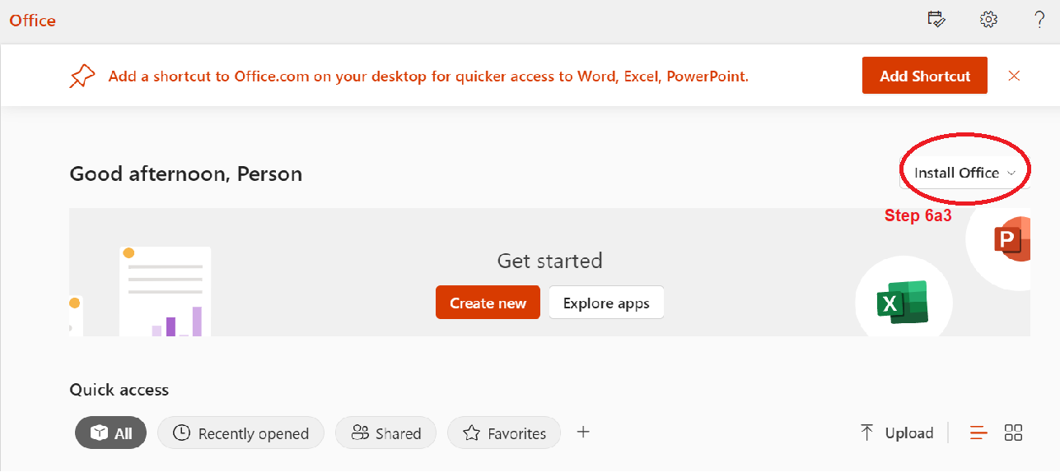Click the Help question mark icon

pos(1040,20)
